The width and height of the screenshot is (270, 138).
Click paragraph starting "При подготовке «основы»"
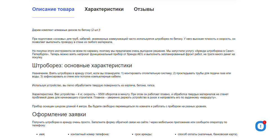coord(134,40)
